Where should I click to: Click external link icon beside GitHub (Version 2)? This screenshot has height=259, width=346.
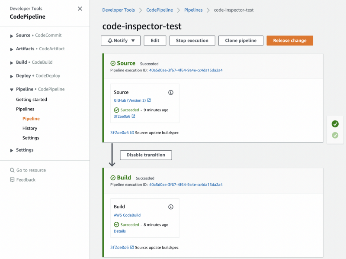click(x=149, y=100)
